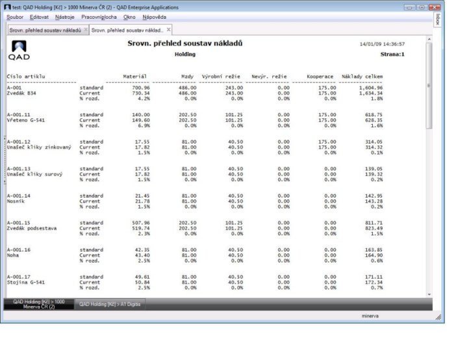This screenshot has width=458, height=345.
Task: Click the minerva status bar text
Action: (x=370, y=316)
